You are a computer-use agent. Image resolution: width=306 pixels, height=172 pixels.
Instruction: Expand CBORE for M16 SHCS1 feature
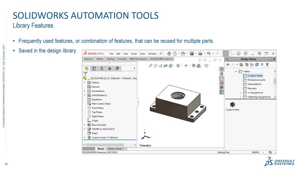click(x=84, y=129)
